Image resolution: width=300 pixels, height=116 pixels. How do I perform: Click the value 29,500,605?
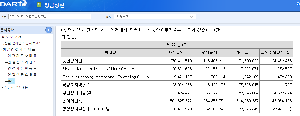coord(182,69)
